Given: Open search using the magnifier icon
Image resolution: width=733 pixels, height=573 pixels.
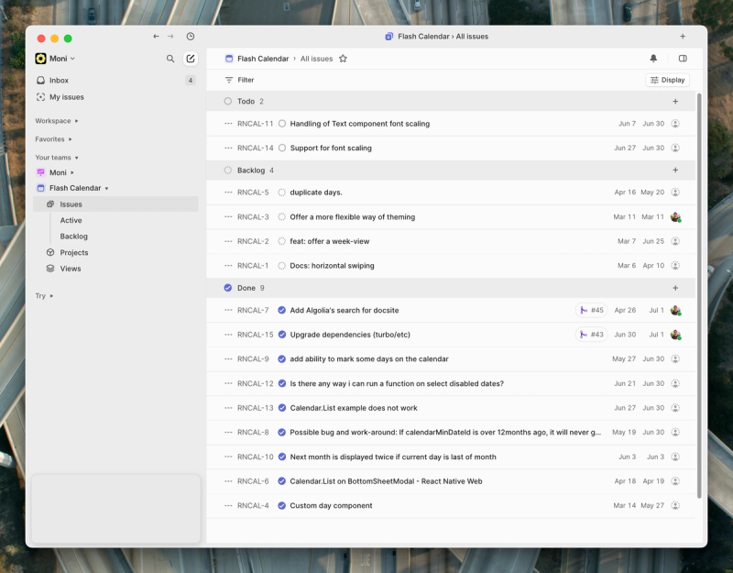Looking at the screenshot, I should (170, 58).
